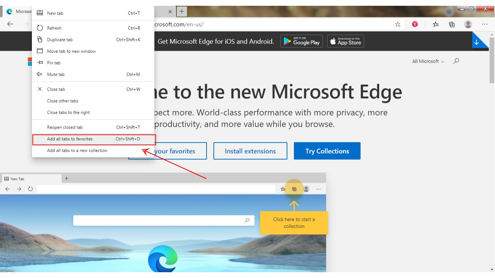
Task: Click the browser Back arrow
Action: [10, 24]
